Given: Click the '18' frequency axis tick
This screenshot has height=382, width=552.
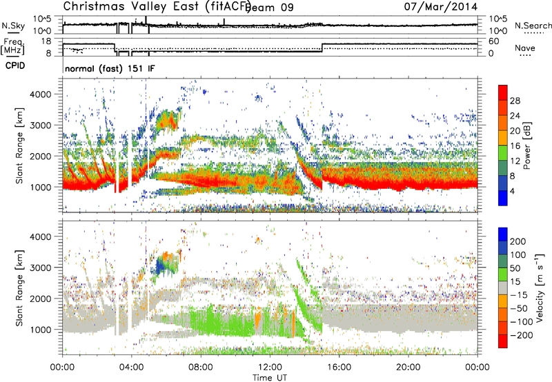Looking at the screenshot, I should [46, 41].
